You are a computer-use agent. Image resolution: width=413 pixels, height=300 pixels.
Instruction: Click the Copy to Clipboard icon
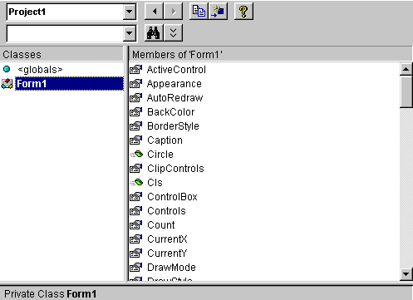pyautogui.click(x=199, y=12)
